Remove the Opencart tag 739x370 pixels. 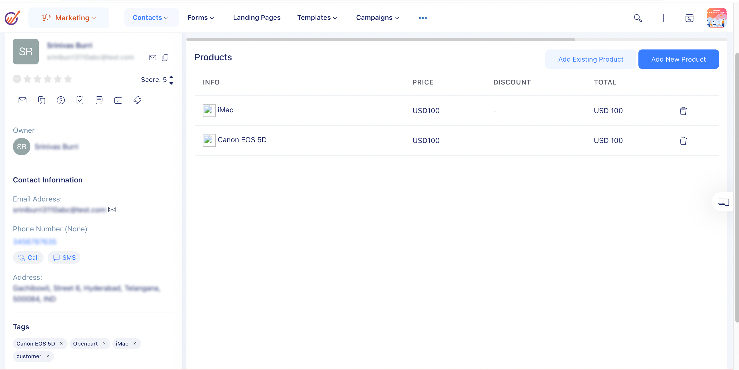coord(104,343)
